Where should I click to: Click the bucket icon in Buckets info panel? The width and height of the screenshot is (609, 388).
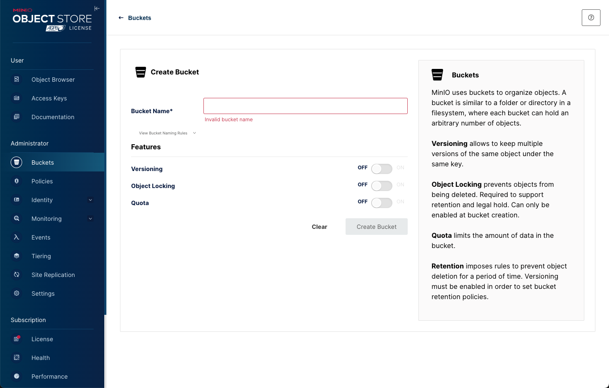(x=437, y=75)
